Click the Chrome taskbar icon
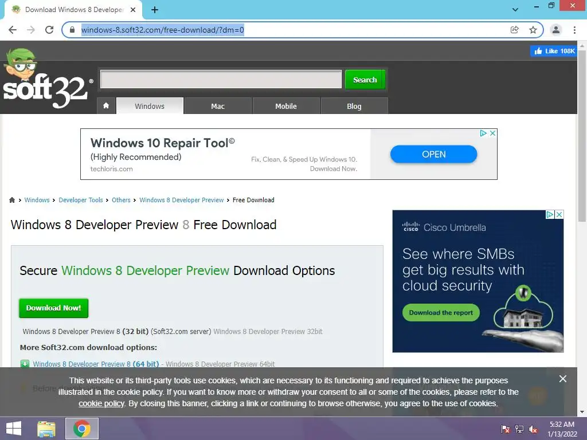587x440 pixels. (x=82, y=429)
